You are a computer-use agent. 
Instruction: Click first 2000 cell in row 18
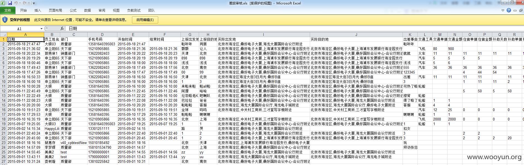point(440,119)
